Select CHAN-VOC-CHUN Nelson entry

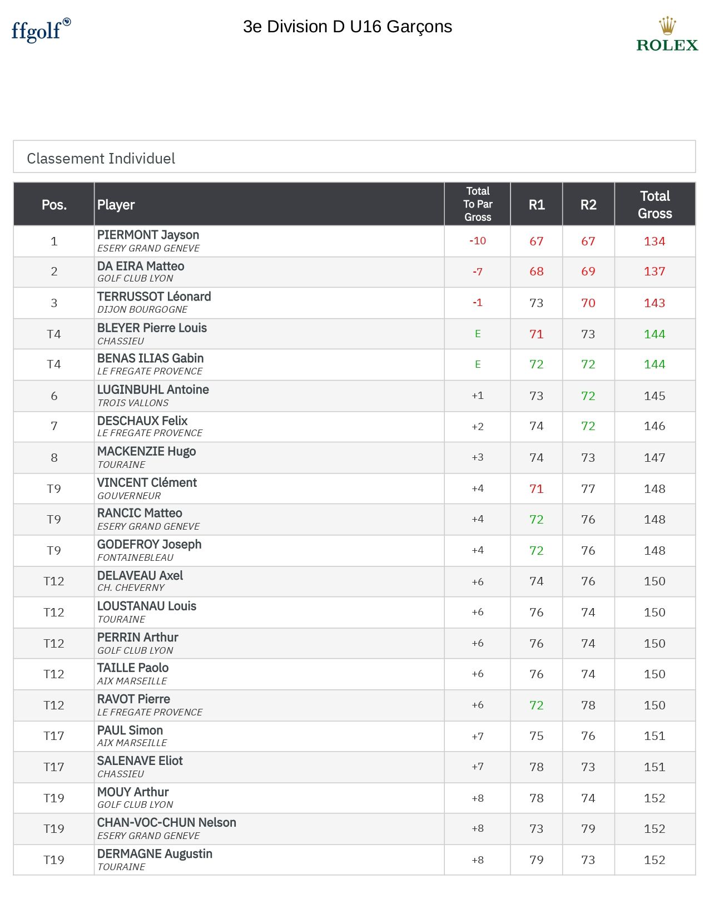coord(166,822)
